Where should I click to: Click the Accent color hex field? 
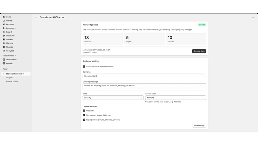[175, 98]
